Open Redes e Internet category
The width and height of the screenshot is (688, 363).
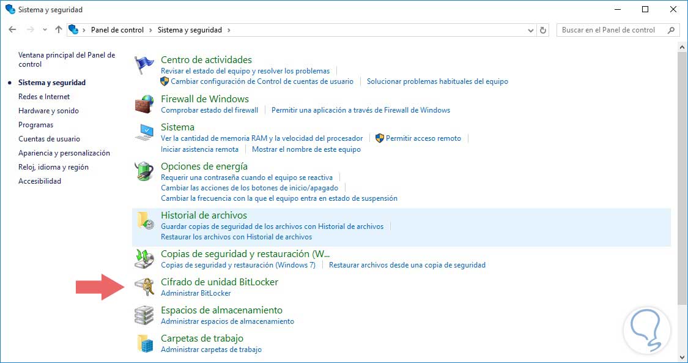pyautogui.click(x=44, y=97)
